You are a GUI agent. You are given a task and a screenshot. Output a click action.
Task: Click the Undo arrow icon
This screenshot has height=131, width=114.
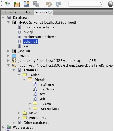[49, 4]
